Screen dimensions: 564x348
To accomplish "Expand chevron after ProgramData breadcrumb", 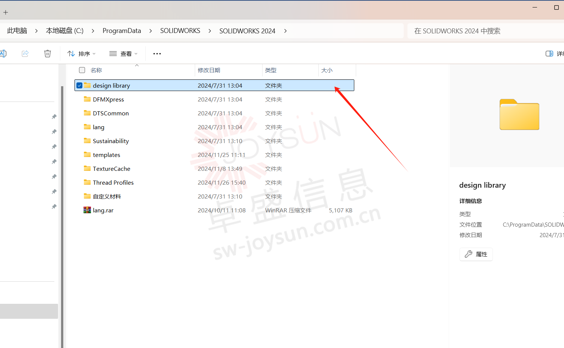I will pyautogui.click(x=151, y=31).
